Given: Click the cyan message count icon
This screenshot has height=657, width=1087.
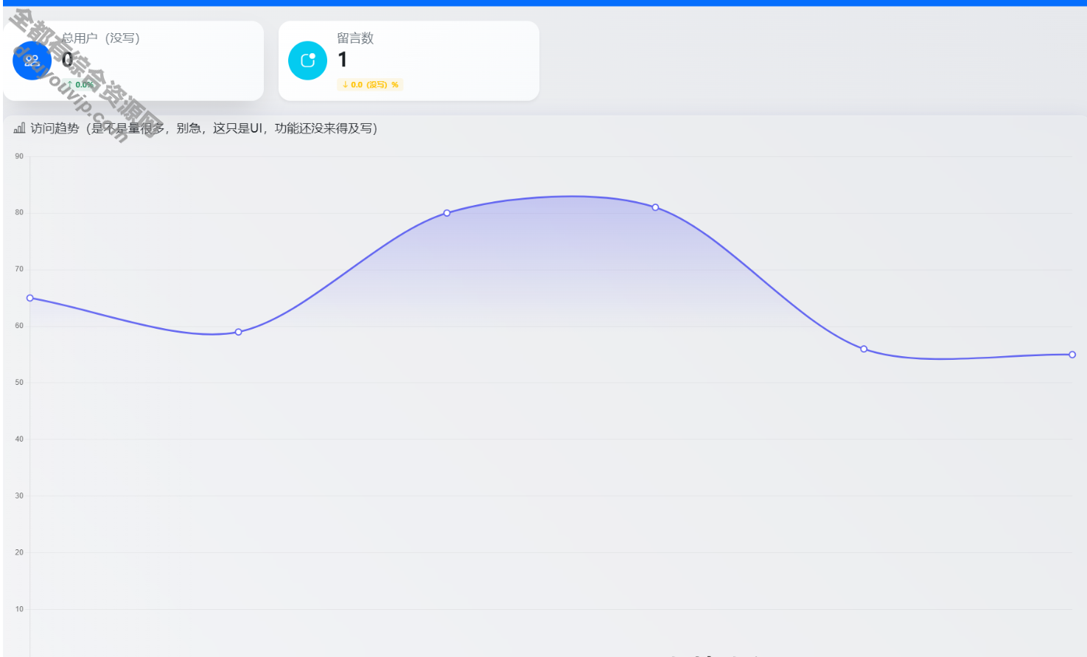Looking at the screenshot, I should 307,60.
